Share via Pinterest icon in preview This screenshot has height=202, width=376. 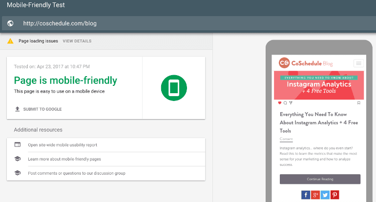pyautogui.click(x=335, y=195)
